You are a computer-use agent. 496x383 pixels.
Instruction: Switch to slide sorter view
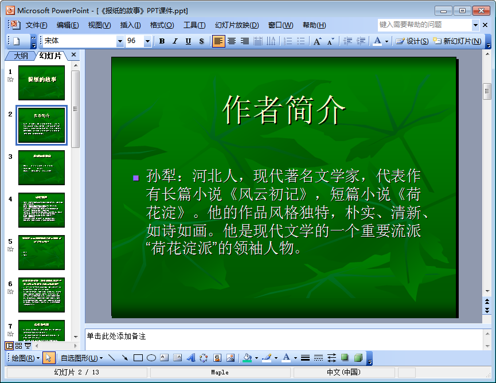click(x=18, y=345)
